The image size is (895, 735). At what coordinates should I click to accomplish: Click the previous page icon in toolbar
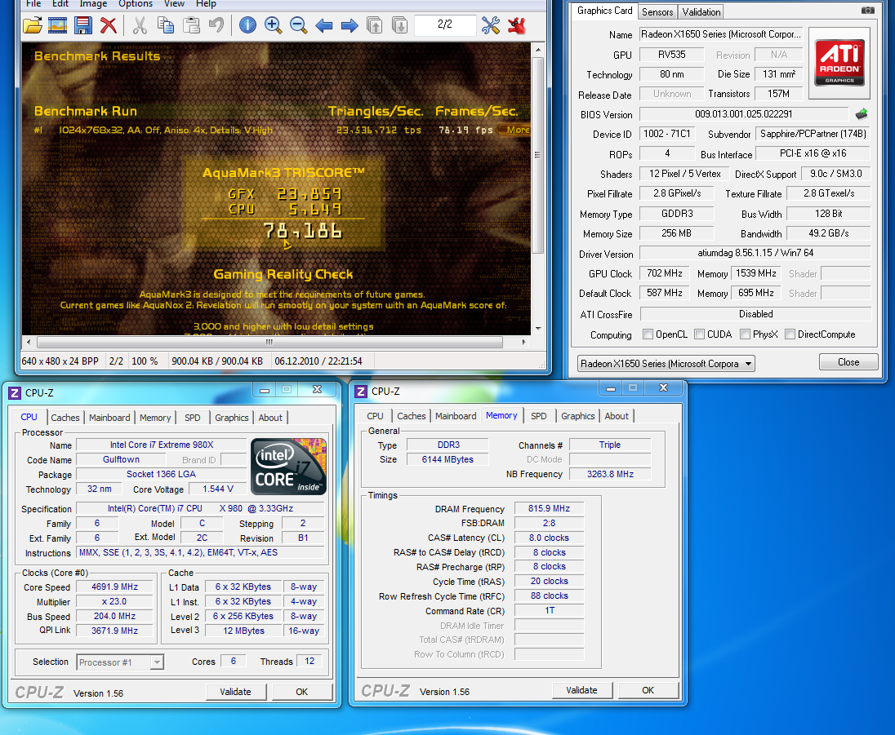coord(375,25)
